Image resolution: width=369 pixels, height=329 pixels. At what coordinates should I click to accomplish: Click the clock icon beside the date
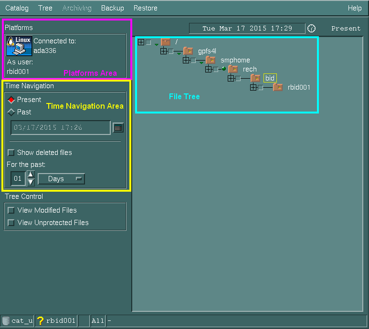tap(311, 29)
